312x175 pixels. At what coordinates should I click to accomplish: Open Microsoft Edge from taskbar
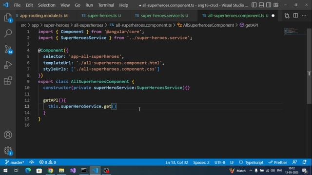click(28, 171)
